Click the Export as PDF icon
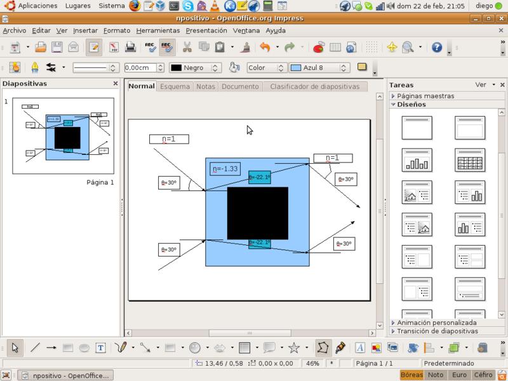This screenshot has height=381, width=508. [114, 47]
